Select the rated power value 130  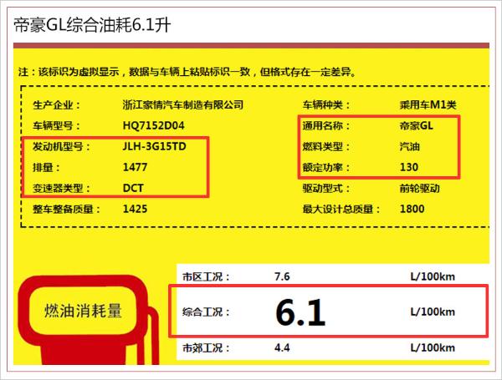(409, 167)
